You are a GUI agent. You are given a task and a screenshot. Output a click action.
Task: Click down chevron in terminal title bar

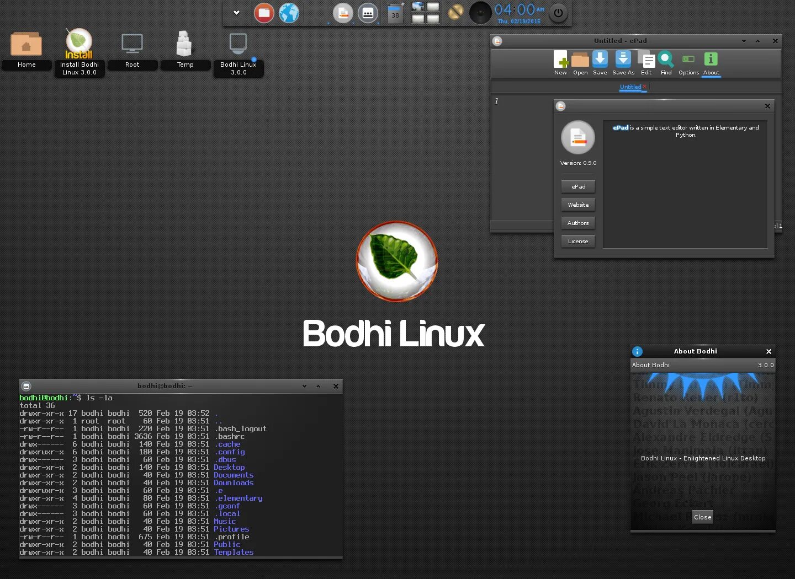pyautogui.click(x=304, y=386)
